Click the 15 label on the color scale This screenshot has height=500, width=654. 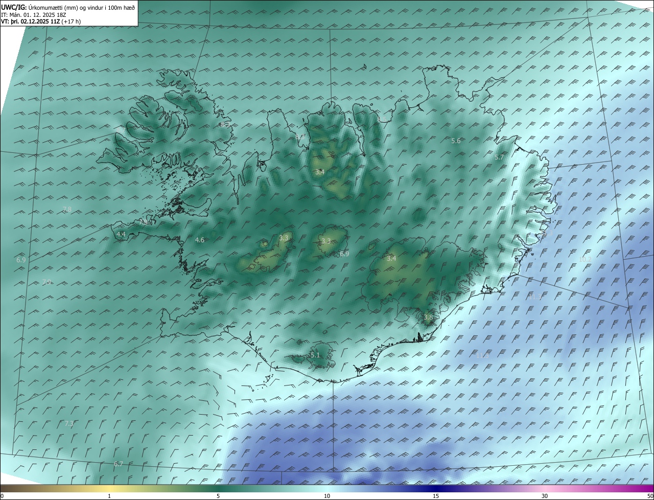pyautogui.click(x=436, y=496)
